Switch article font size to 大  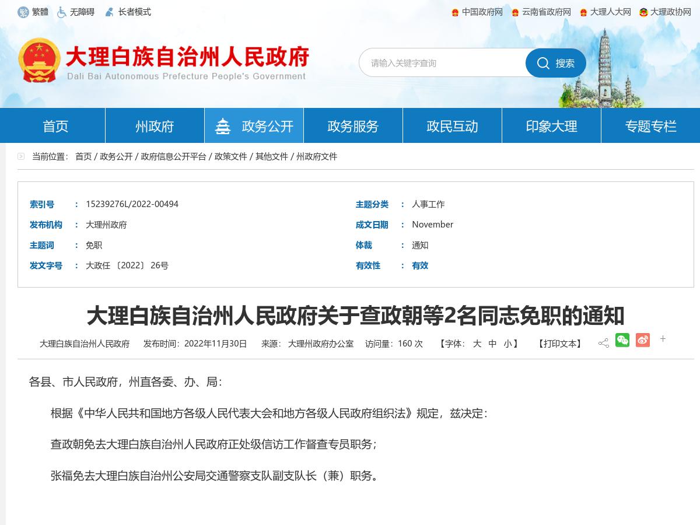coord(478,344)
